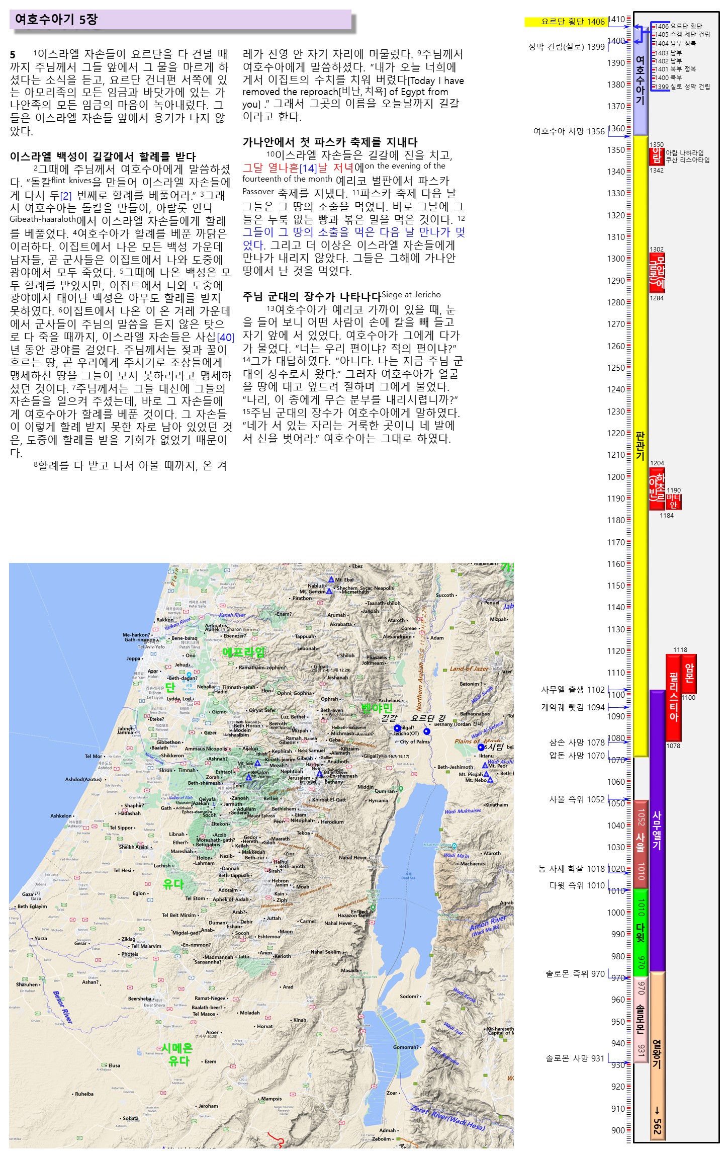Select timeline event 여호수아 사망 1356
The width and height of the screenshot is (724, 1156).
click(569, 131)
